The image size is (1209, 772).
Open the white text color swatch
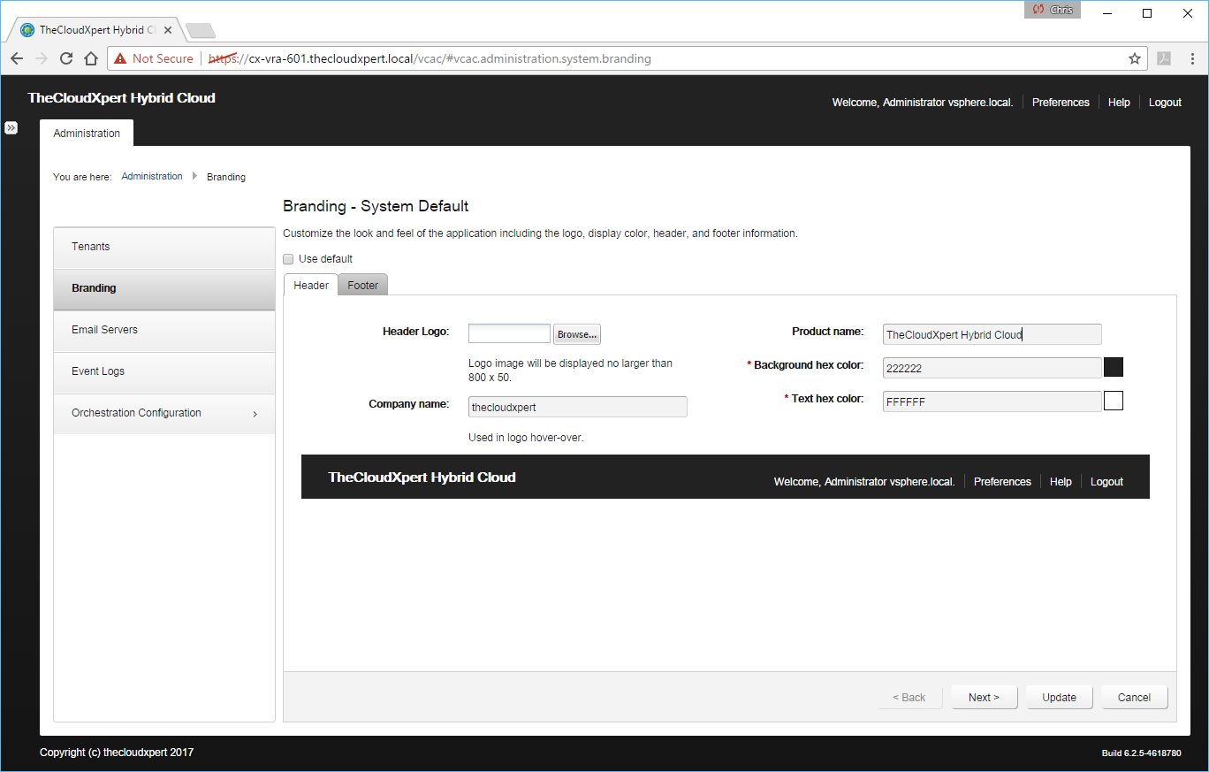click(x=1114, y=401)
